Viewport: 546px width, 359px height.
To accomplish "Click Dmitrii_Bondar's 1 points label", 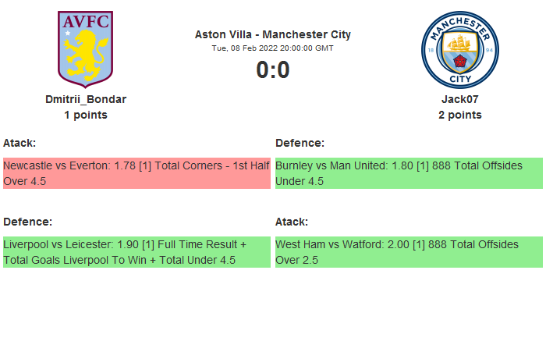I will click(x=86, y=115).
